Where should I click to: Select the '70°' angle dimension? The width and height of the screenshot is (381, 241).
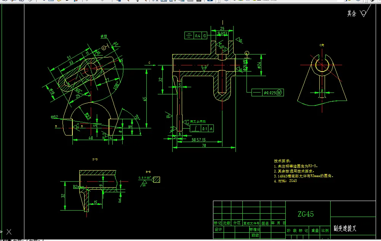click(137, 118)
